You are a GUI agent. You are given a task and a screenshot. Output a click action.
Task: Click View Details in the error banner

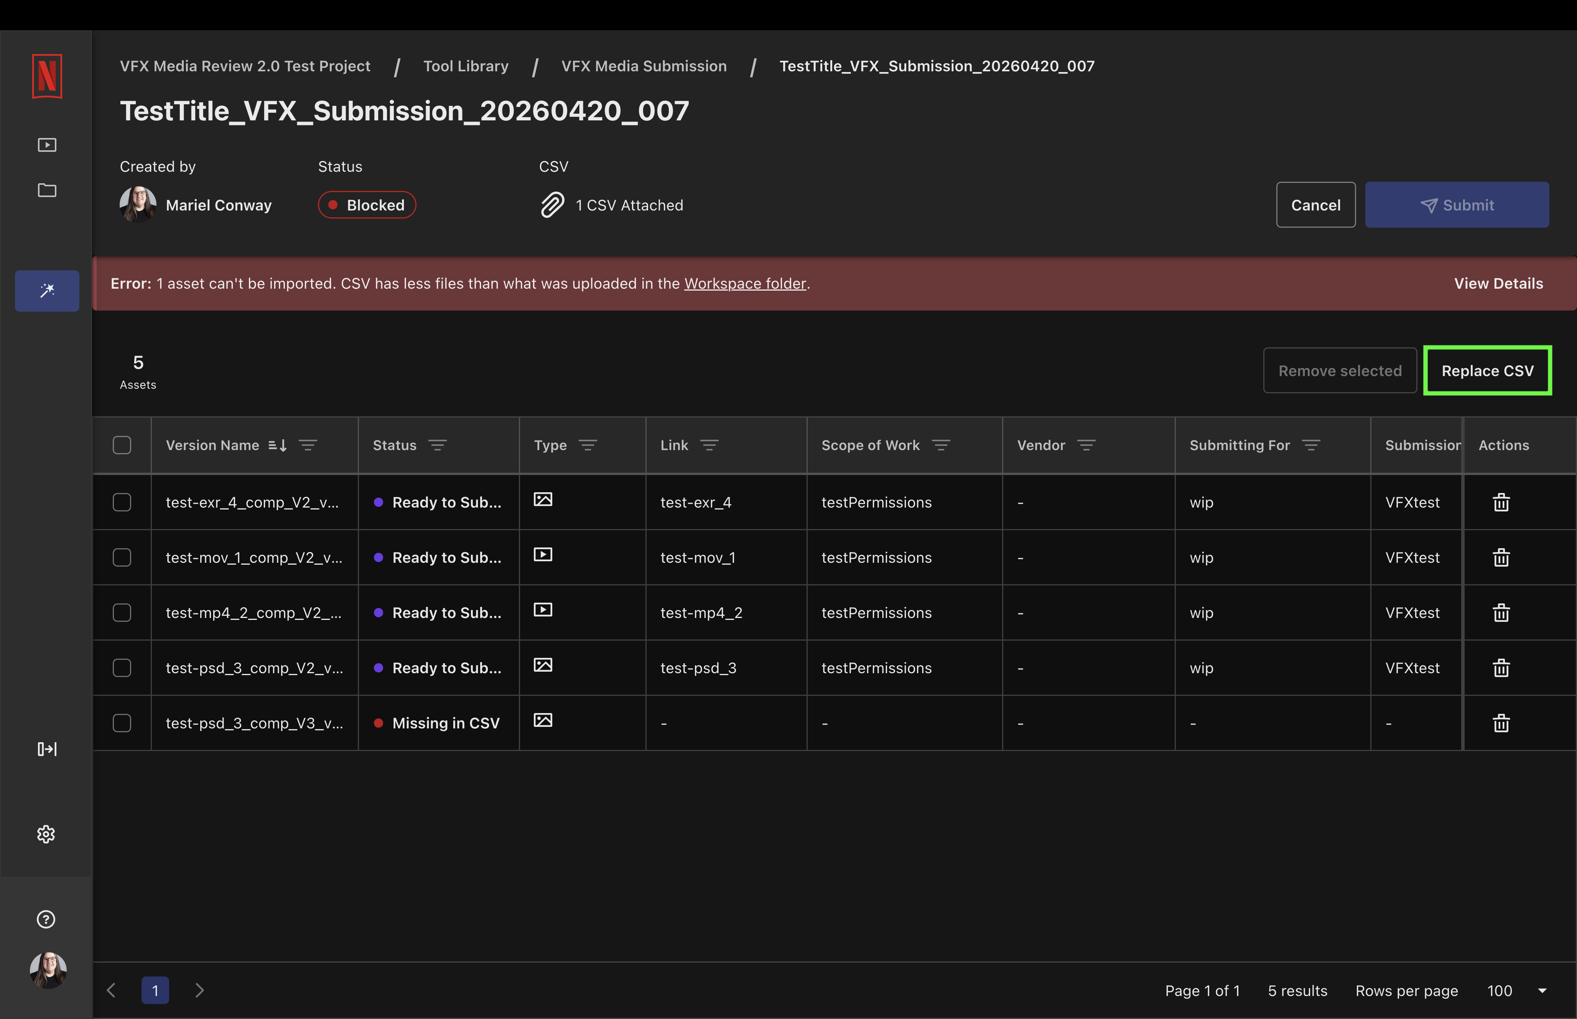[1498, 284]
